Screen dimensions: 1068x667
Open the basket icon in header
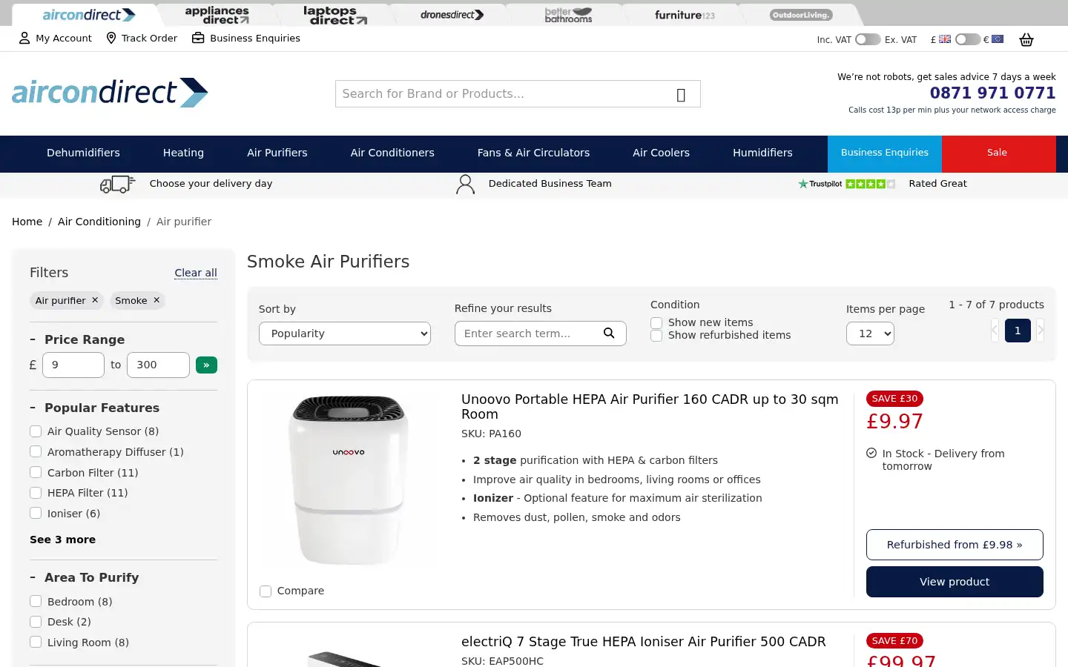tap(1026, 40)
